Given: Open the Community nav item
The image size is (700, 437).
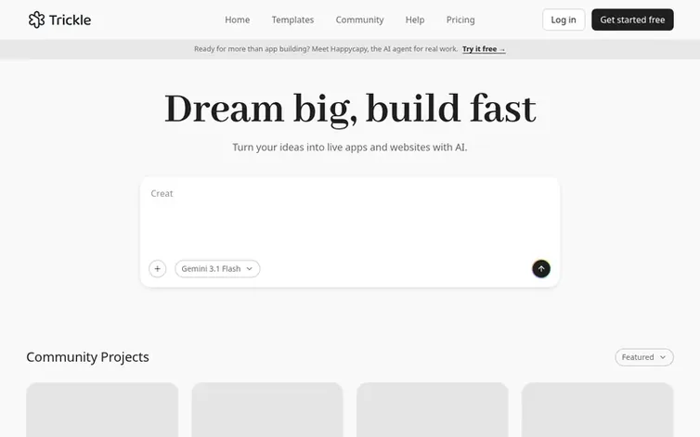Looking at the screenshot, I should 360,19.
